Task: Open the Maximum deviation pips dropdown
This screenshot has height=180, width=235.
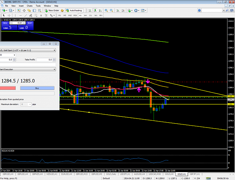Action: (x=30, y=104)
